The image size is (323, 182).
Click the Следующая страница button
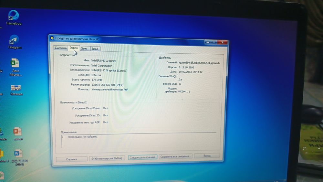tap(142, 157)
